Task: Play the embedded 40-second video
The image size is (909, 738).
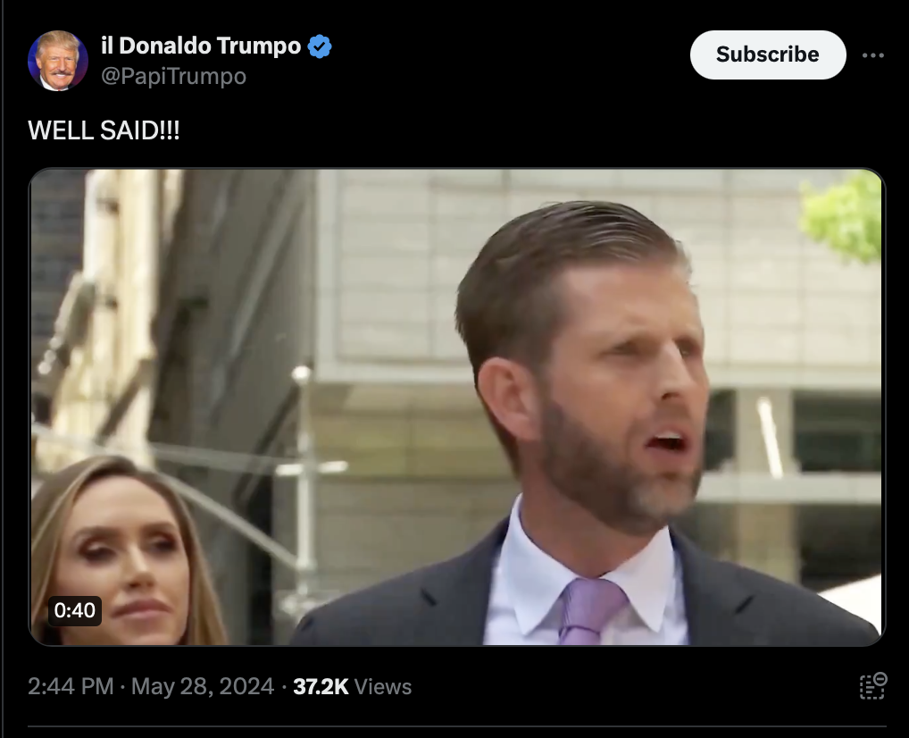Action: (x=457, y=407)
